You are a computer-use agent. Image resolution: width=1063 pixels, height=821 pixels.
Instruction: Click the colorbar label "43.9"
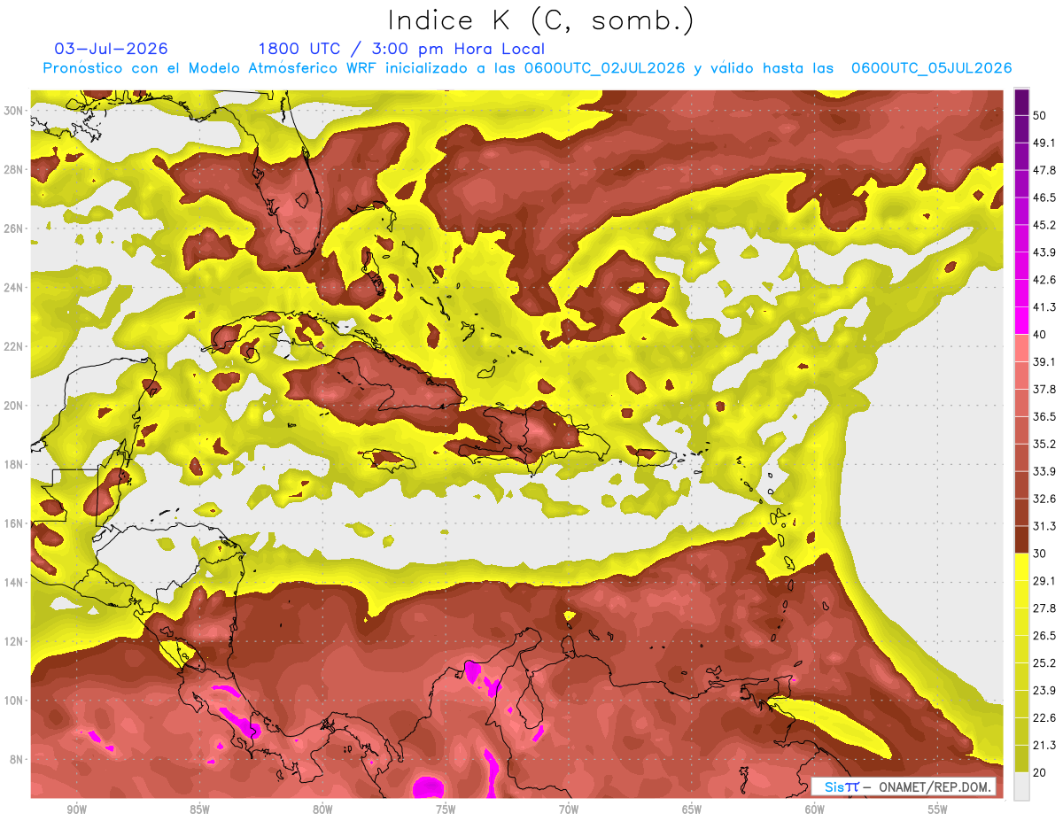(x=1045, y=252)
